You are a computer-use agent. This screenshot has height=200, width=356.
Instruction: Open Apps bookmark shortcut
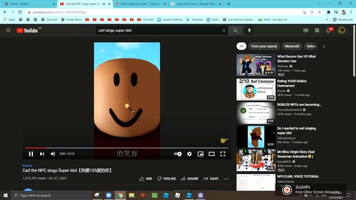coord(9,20)
